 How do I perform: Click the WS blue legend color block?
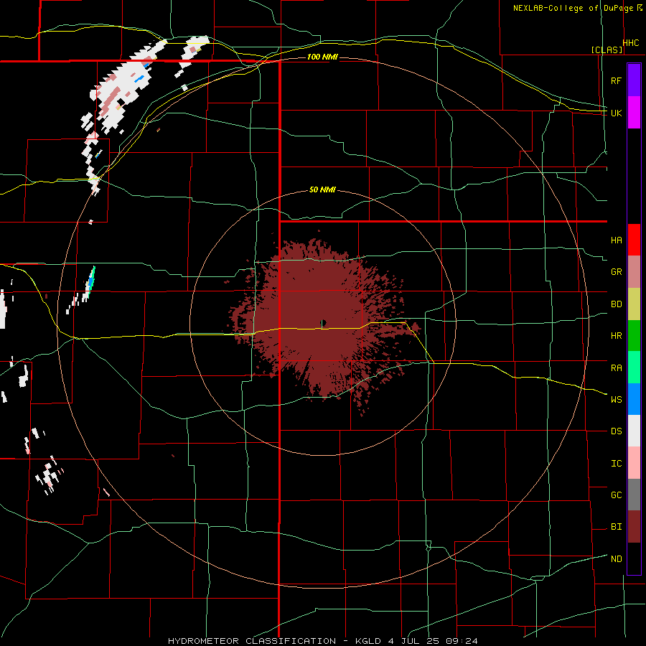pos(634,399)
